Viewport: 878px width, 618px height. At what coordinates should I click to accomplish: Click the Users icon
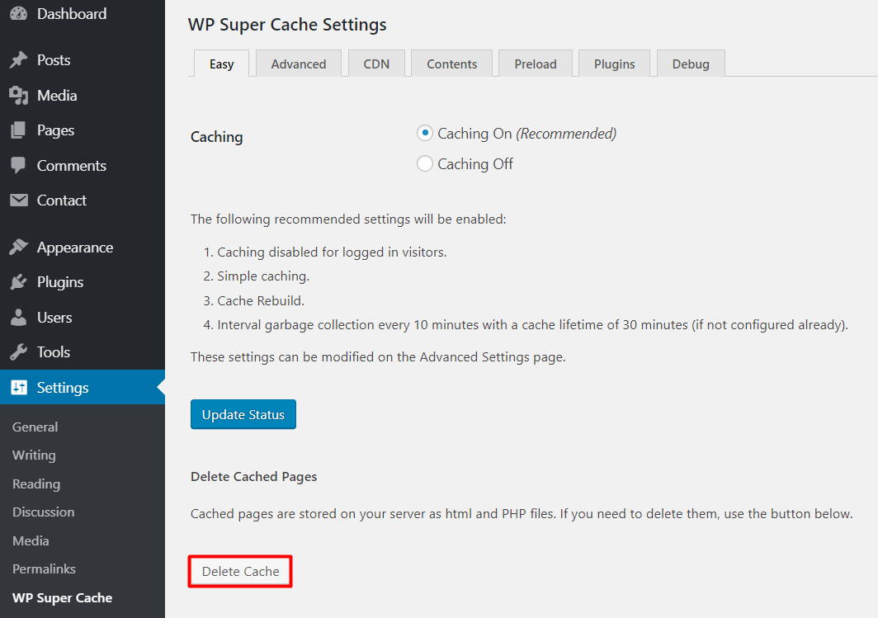(x=17, y=317)
